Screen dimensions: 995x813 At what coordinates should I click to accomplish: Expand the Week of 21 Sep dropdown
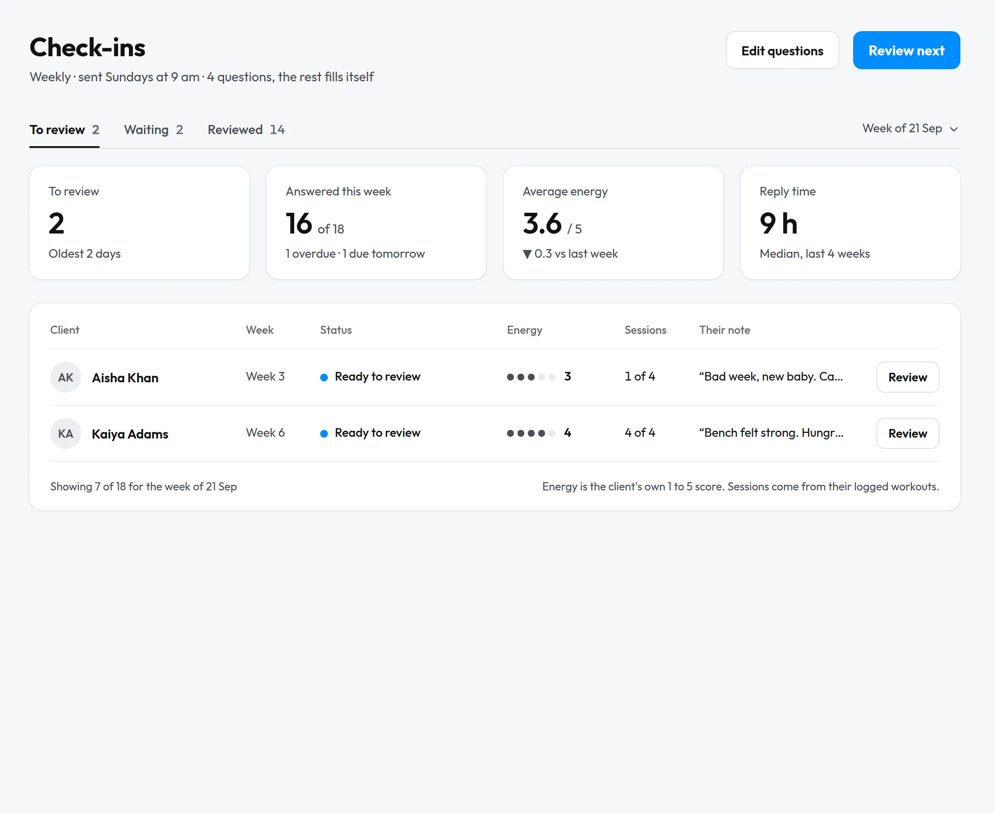pos(910,128)
